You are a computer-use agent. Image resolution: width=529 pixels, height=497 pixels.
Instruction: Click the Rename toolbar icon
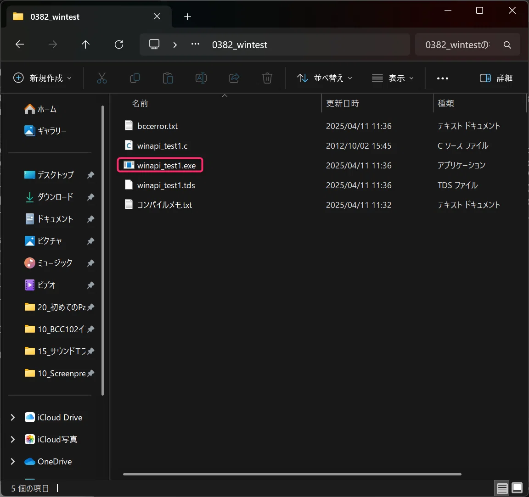pos(201,78)
